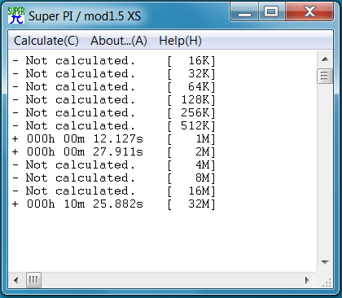The width and height of the screenshot is (342, 298).
Task: Open the Calculate(C) menu
Action: pyautogui.click(x=46, y=41)
